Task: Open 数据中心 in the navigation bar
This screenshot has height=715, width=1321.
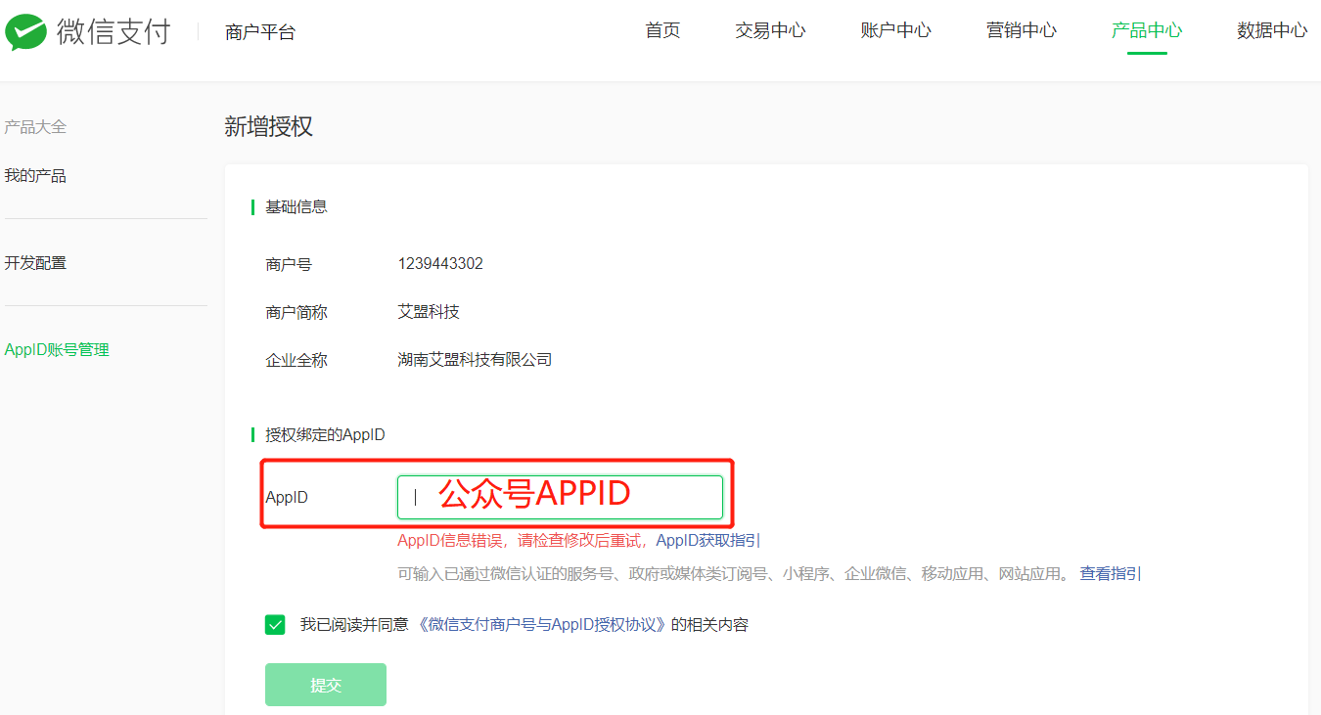Action: [x=1272, y=30]
